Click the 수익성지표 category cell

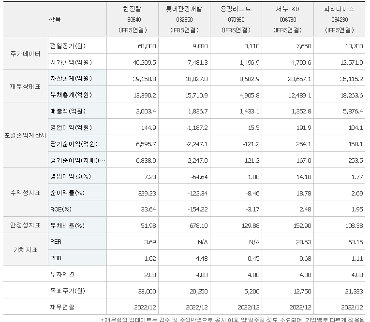(x=26, y=193)
